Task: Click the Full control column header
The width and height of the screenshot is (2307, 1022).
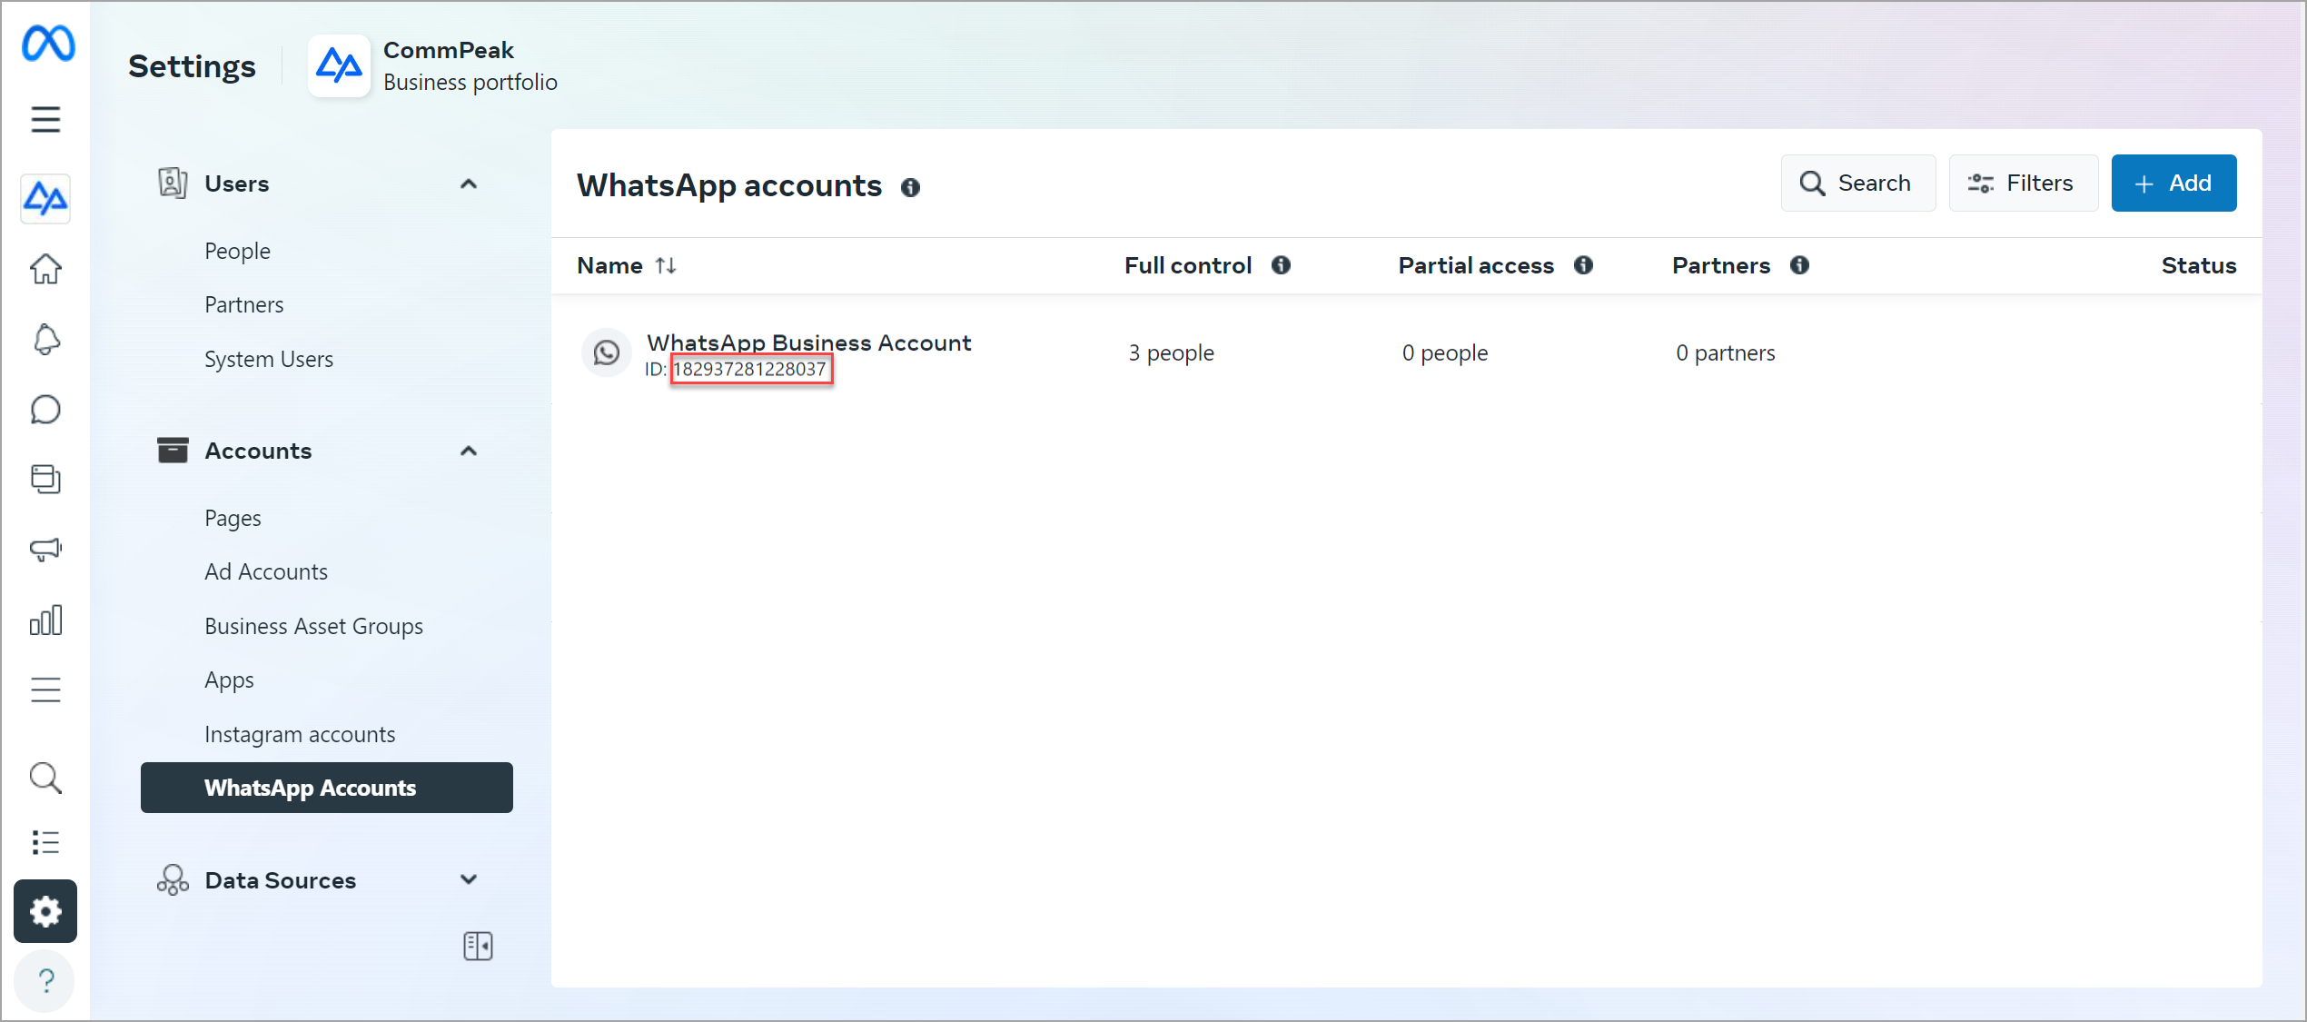Action: [x=1188, y=265]
